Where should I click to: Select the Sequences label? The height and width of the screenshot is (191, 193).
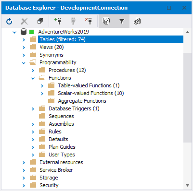(61, 116)
